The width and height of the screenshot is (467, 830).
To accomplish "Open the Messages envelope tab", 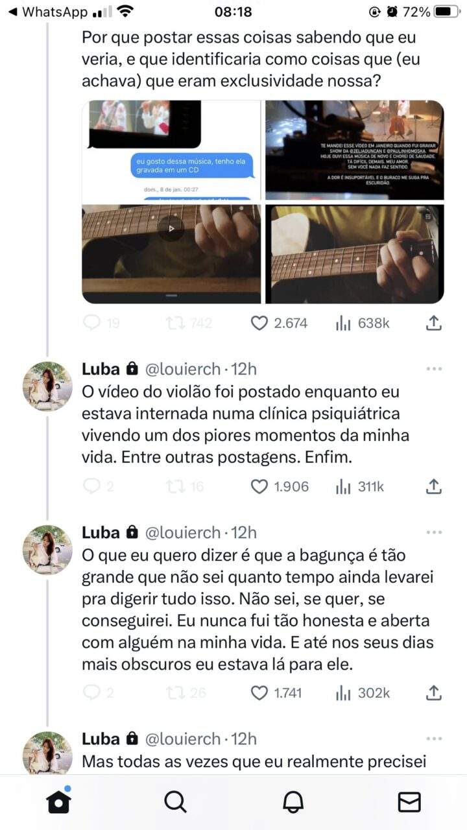I will pos(409,802).
